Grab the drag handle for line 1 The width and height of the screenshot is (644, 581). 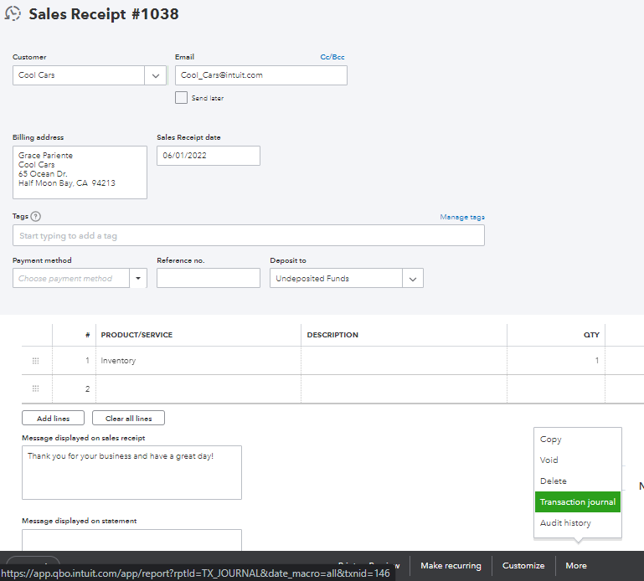tap(36, 361)
